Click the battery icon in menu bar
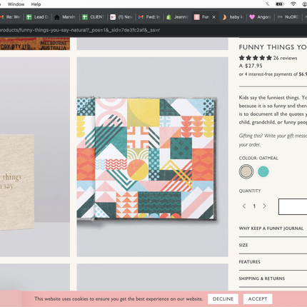 (x=280, y=4)
